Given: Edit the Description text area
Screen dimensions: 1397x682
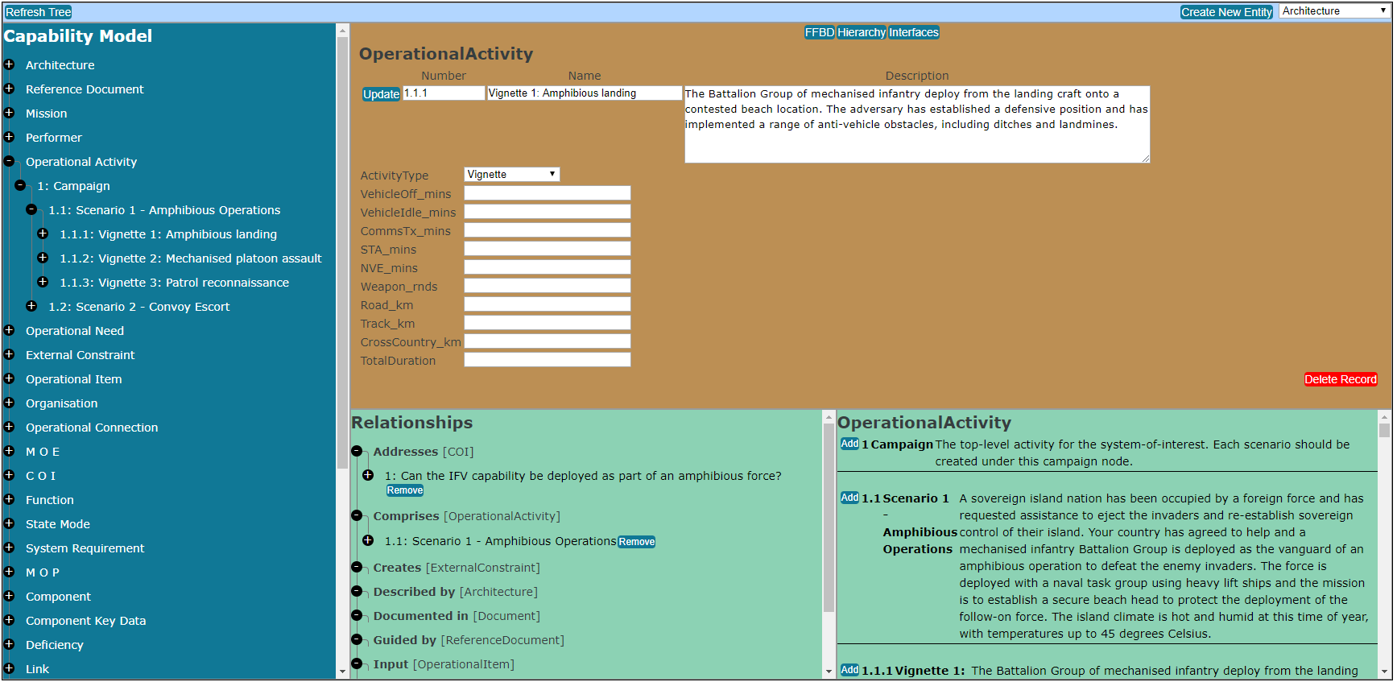Looking at the screenshot, I should pos(917,124).
